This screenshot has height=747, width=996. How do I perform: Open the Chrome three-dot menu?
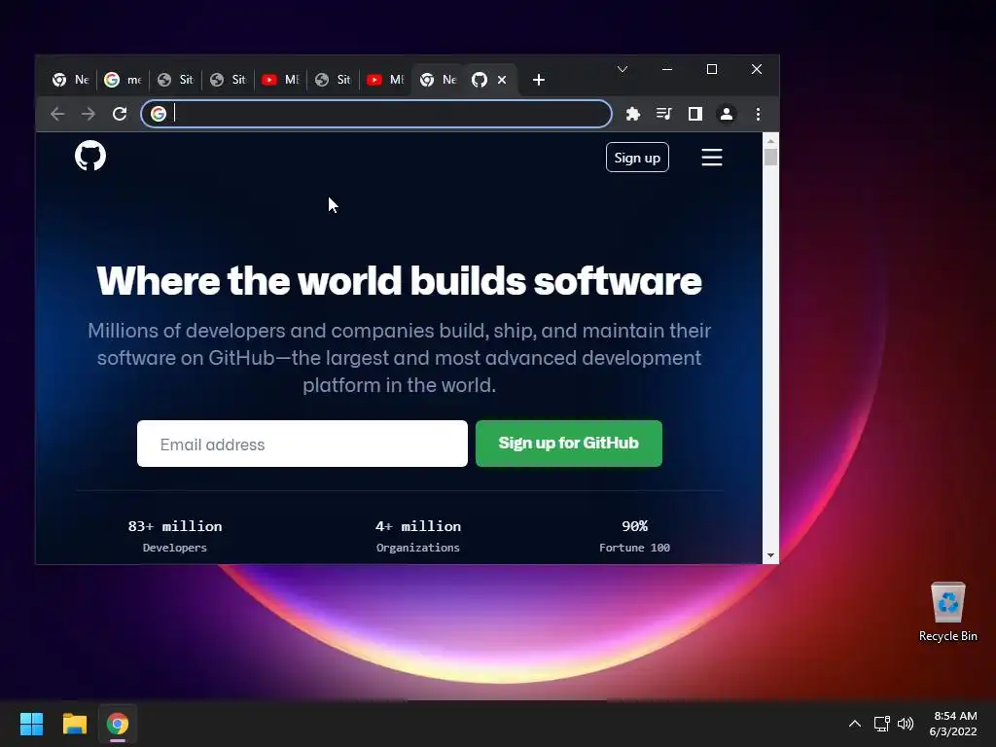coord(758,114)
